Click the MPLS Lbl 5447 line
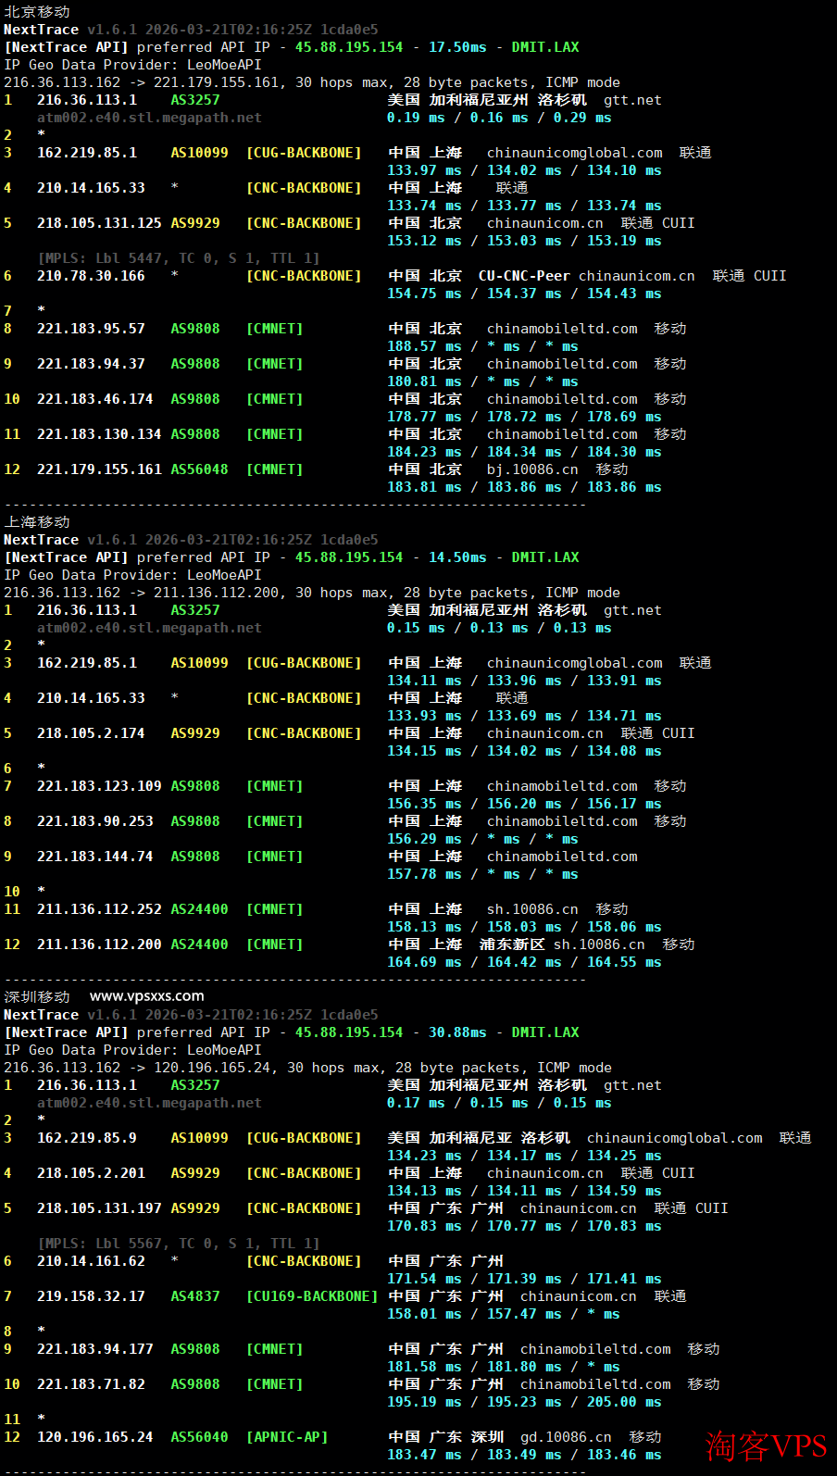The height and width of the screenshot is (1476, 837). [179, 258]
